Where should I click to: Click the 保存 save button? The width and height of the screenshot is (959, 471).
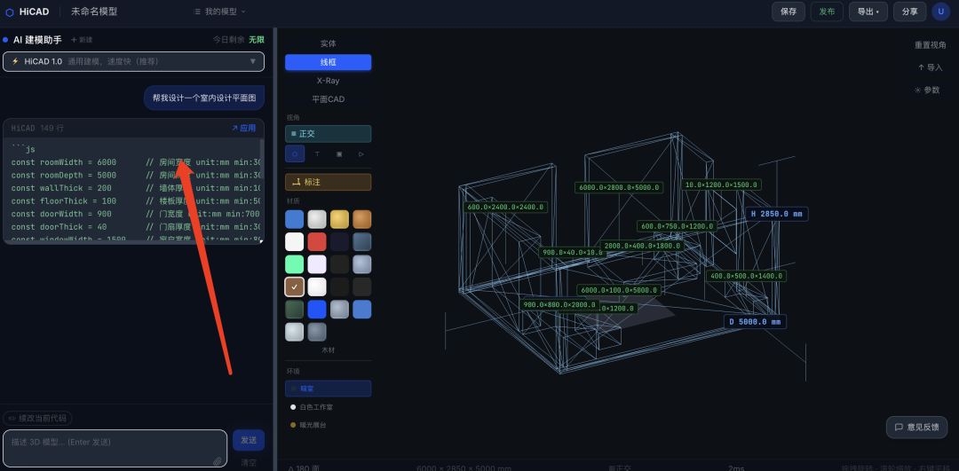click(789, 12)
